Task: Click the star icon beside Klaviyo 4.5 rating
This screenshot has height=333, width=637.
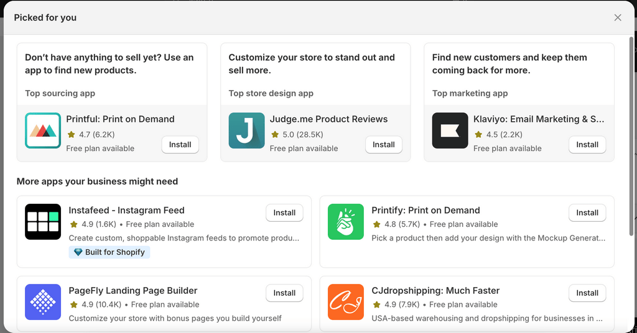Action: pos(478,135)
